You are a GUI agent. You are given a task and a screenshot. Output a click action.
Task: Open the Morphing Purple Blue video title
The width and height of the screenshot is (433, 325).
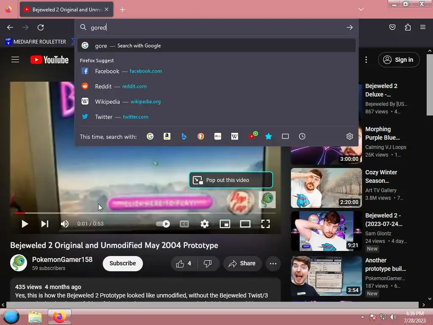[382, 133]
